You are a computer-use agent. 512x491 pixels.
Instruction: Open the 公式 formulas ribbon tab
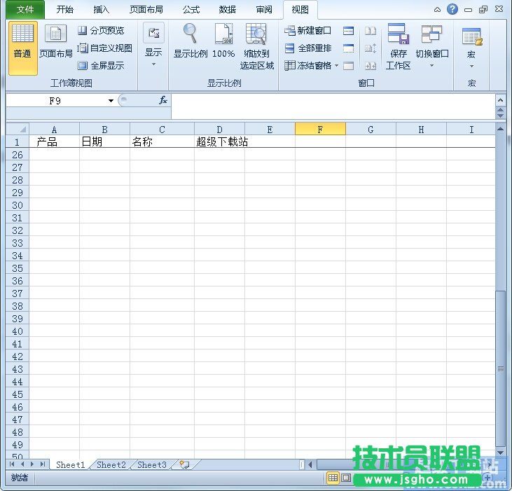point(191,10)
